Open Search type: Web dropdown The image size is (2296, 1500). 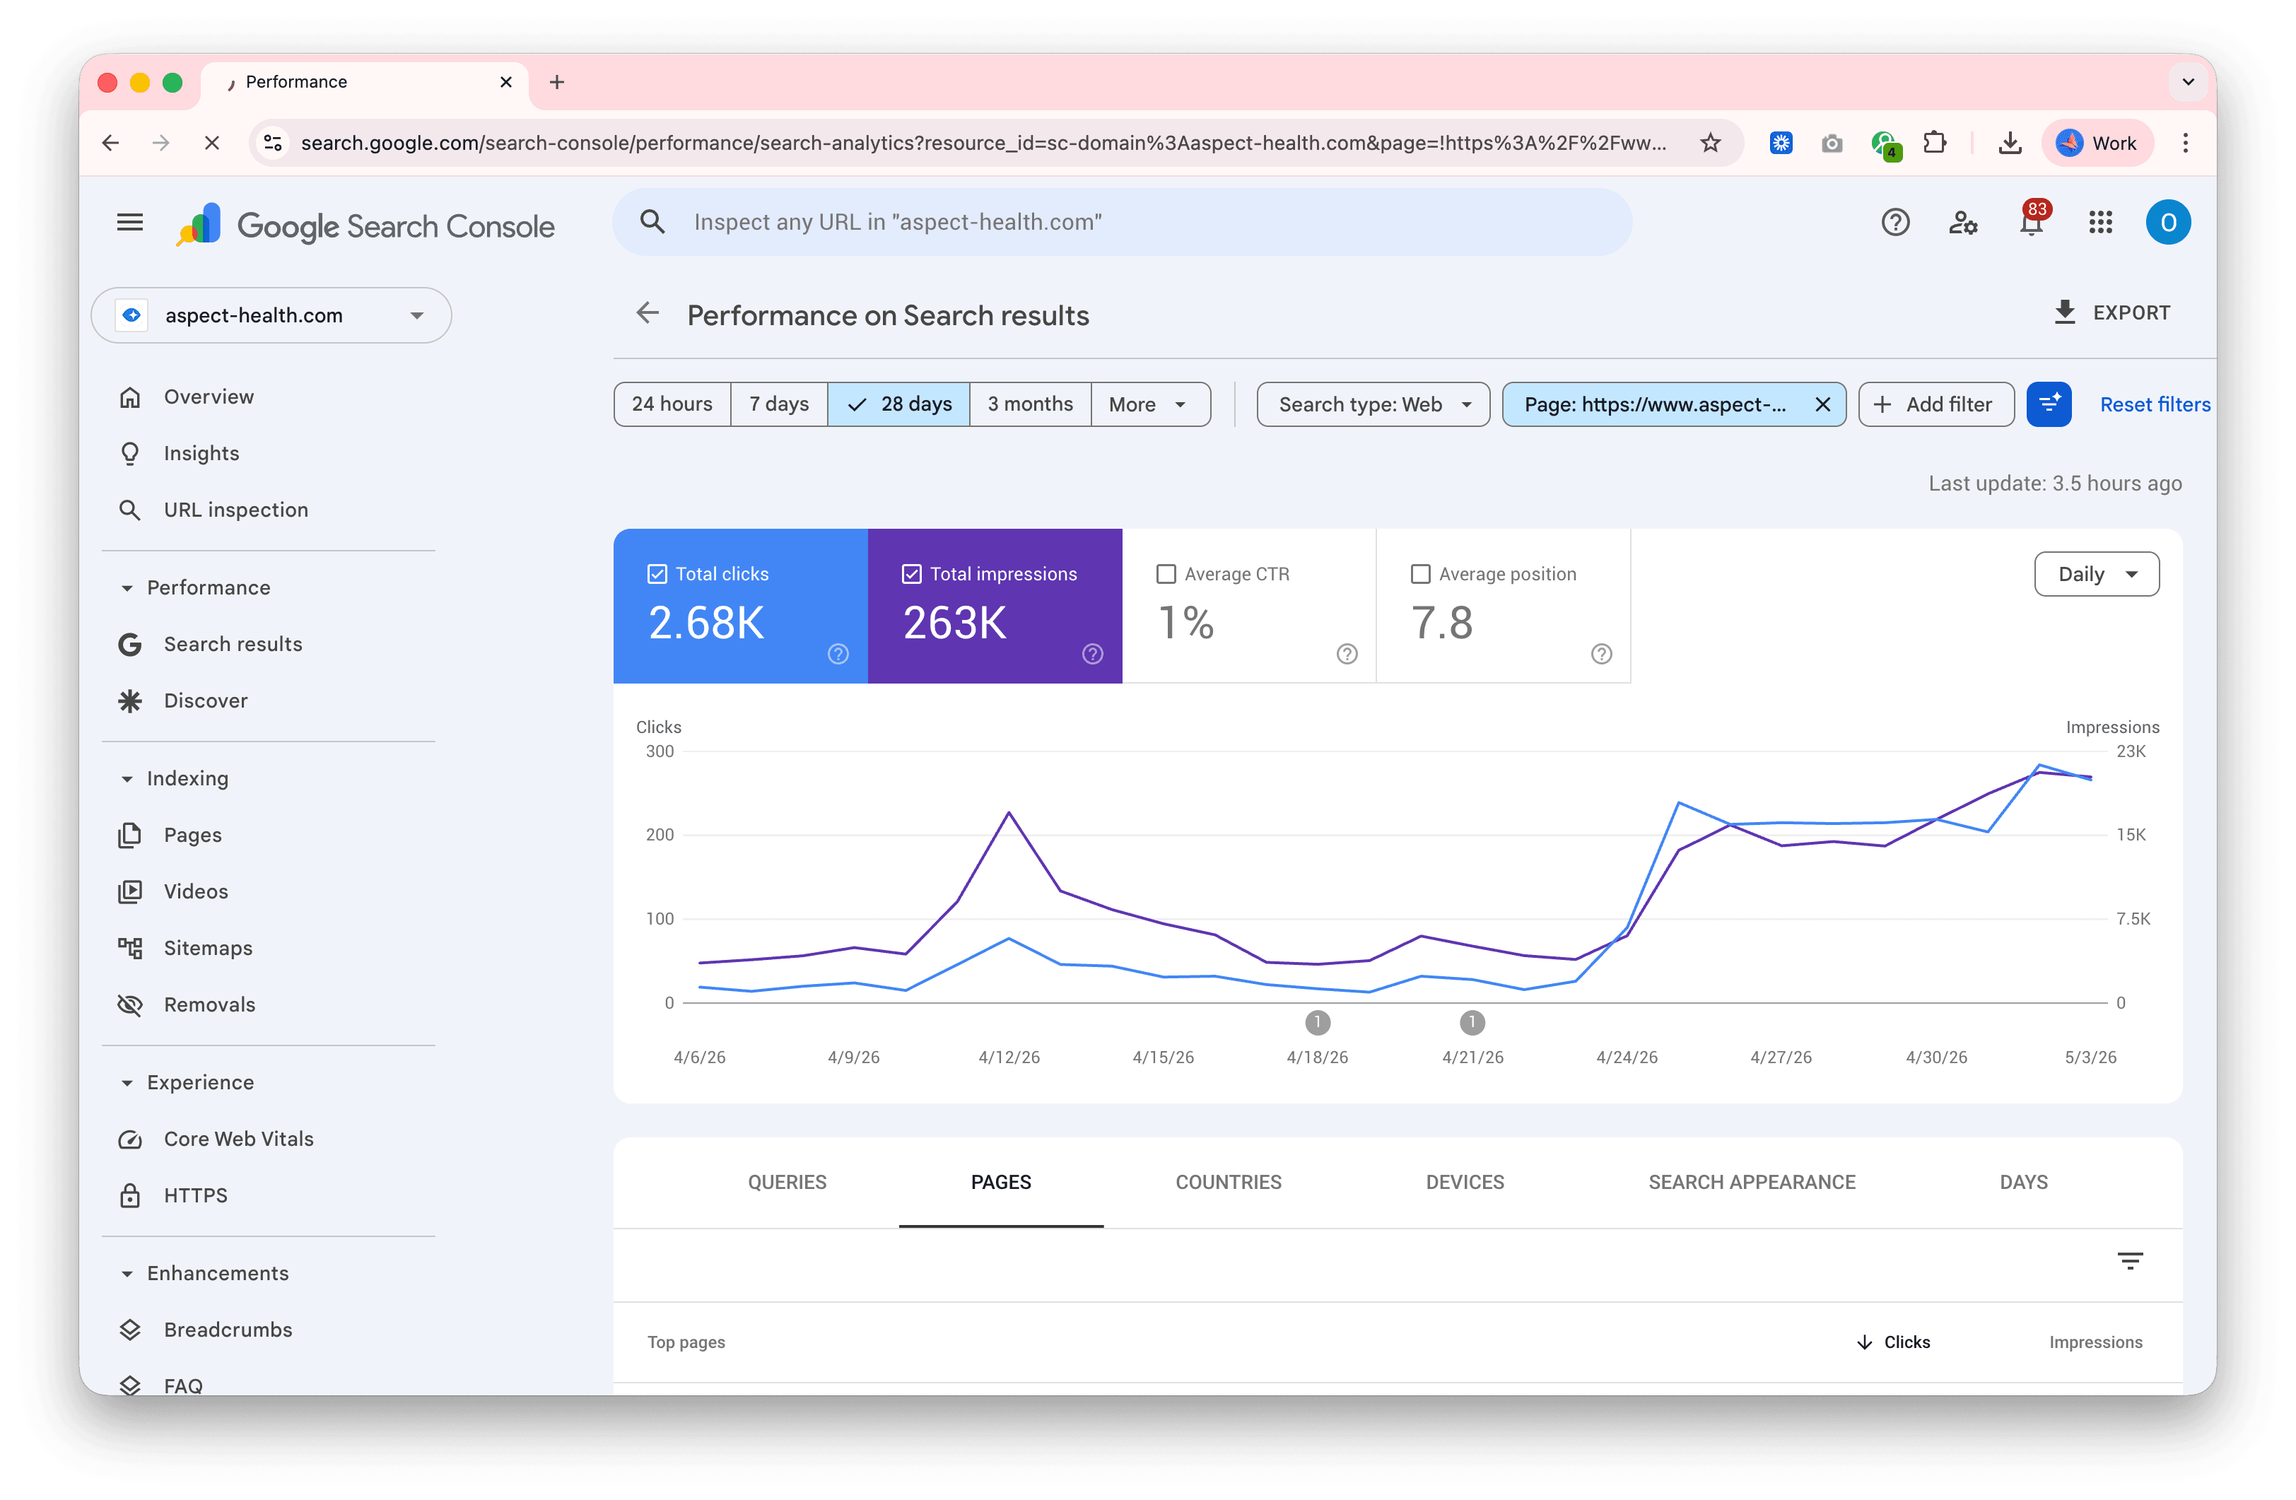tap(1373, 404)
